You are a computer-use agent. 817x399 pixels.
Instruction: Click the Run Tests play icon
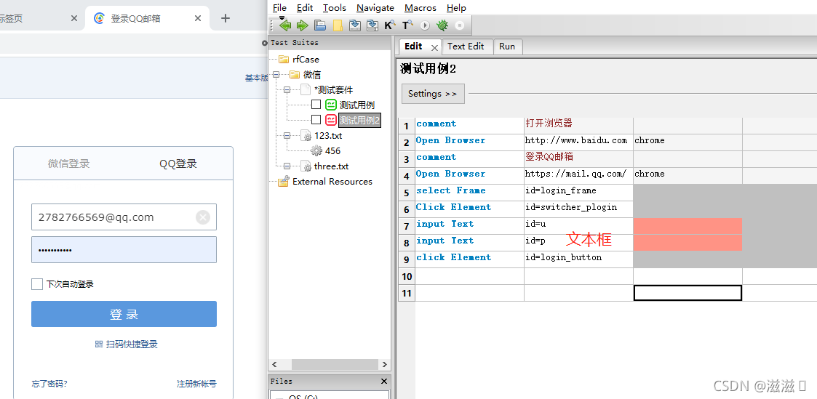tap(425, 25)
